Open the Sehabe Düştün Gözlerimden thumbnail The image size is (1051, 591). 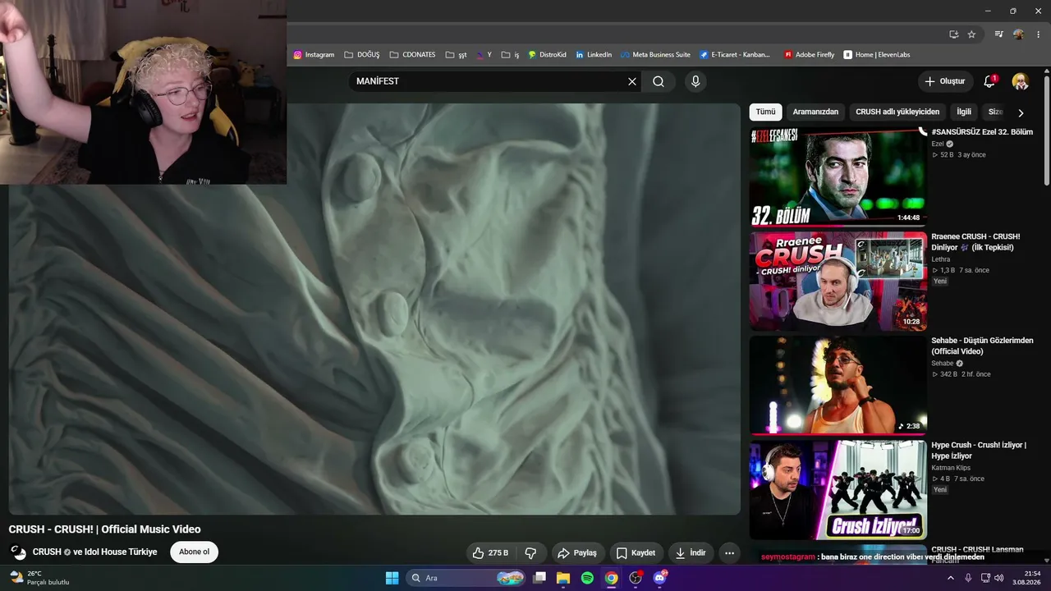click(838, 385)
